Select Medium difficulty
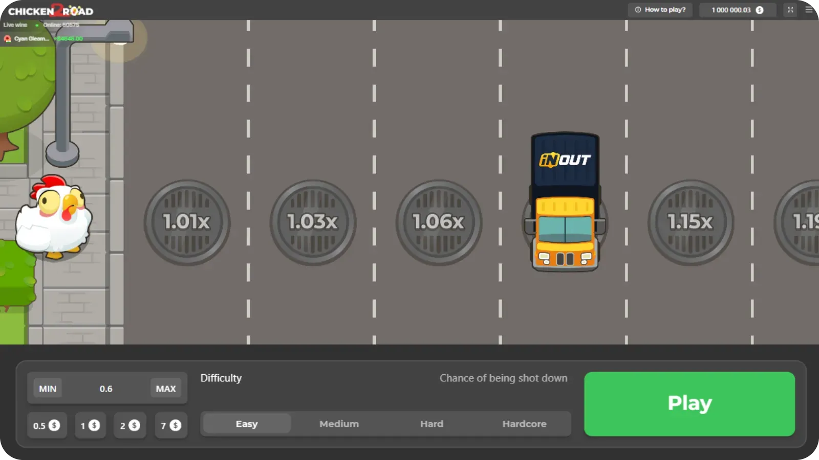 coord(339,424)
